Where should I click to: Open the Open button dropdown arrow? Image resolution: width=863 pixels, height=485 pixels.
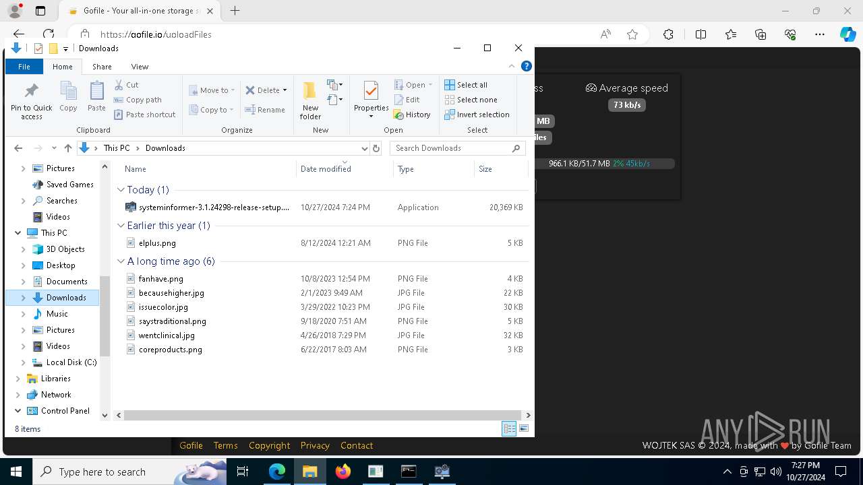(430, 85)
